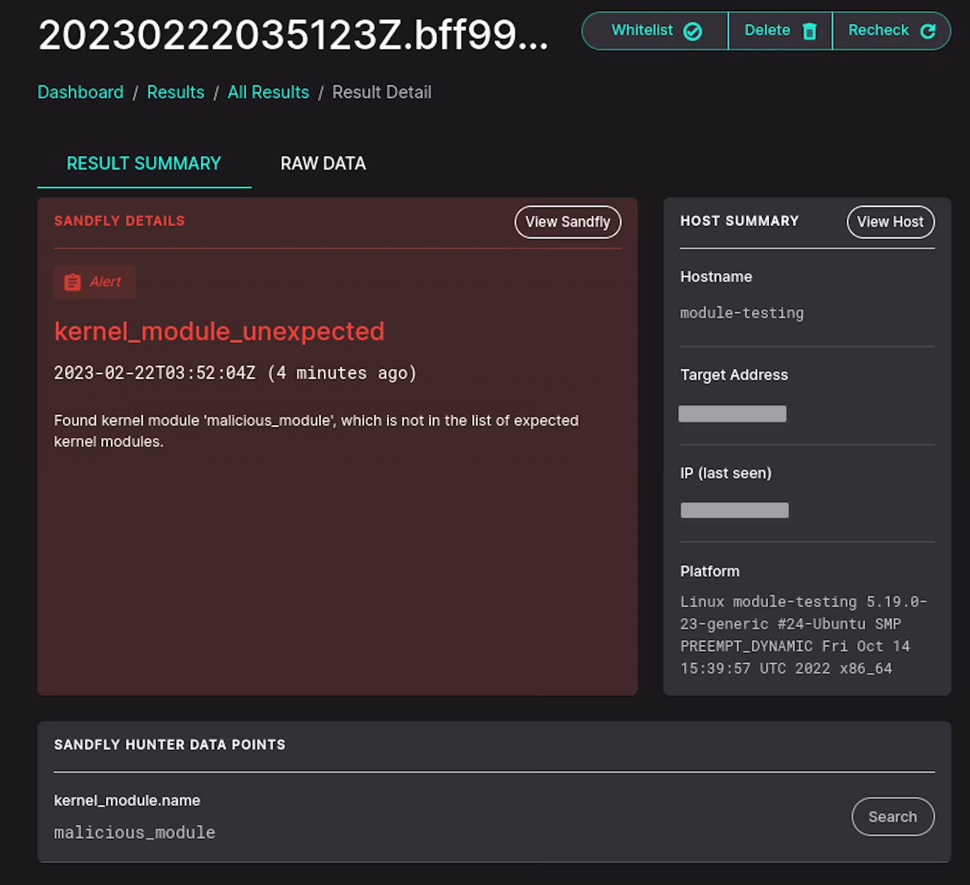The width and height of the screenshot is (970, 885).
Task: Click the Whitelist button label
Action: point(642,30)
